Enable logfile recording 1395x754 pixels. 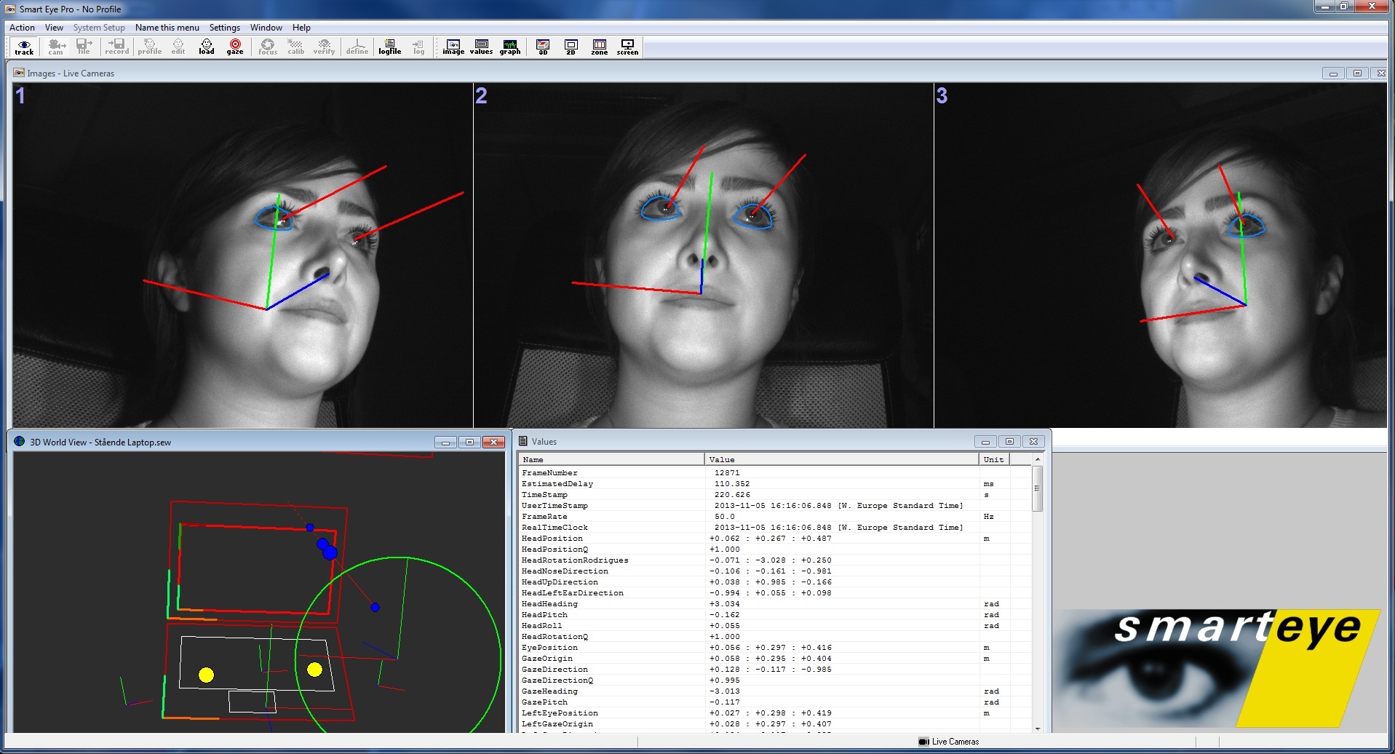click(x=390, y=46)
